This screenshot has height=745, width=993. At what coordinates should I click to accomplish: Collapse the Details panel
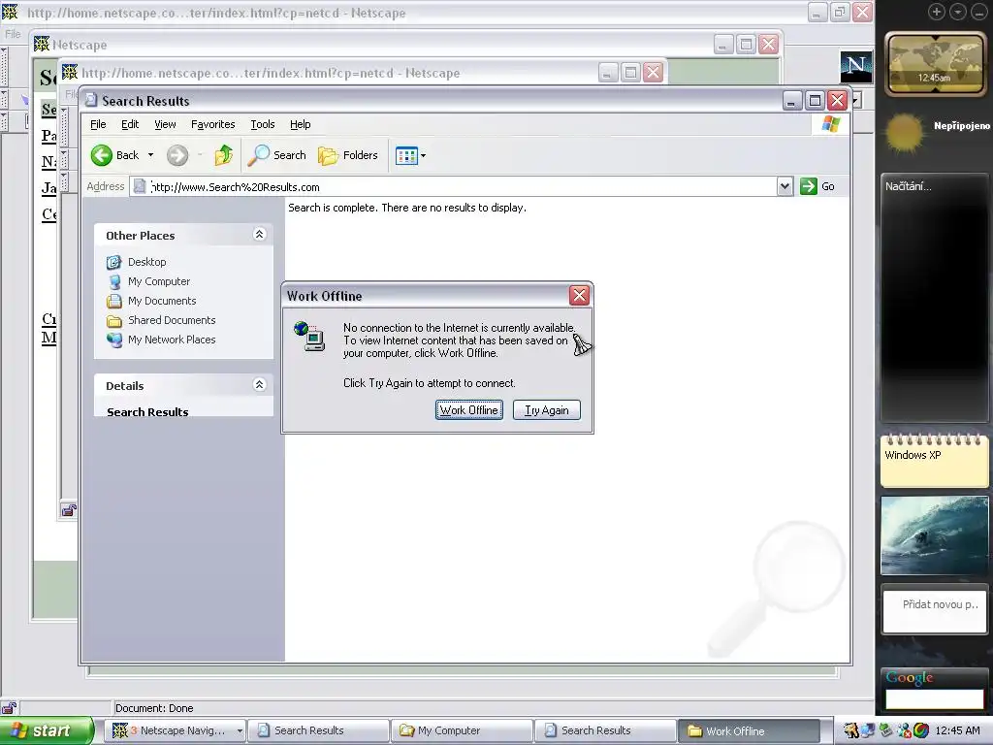click(x=259, y=384)
